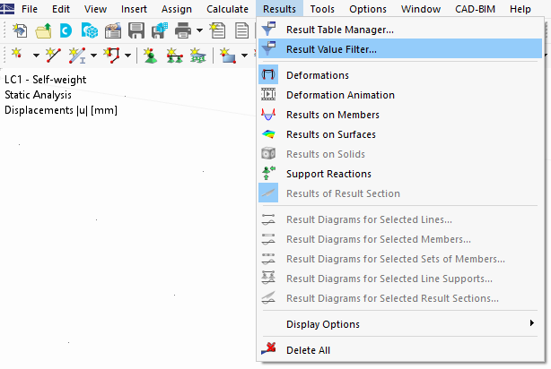551x369 pixels.
Task: Click the Open Model folder icon
Action: click(42, 30)
